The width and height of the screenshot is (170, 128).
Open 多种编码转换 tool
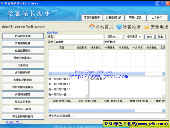coord(23,72)
